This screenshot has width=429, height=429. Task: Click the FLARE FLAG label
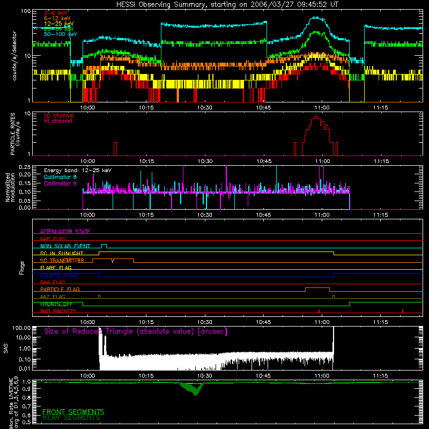[x=56, y=268]
